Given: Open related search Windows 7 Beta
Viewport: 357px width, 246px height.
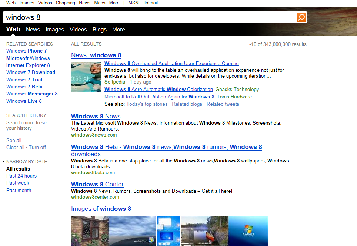Looking at the screenshot, I should (24, 87).
